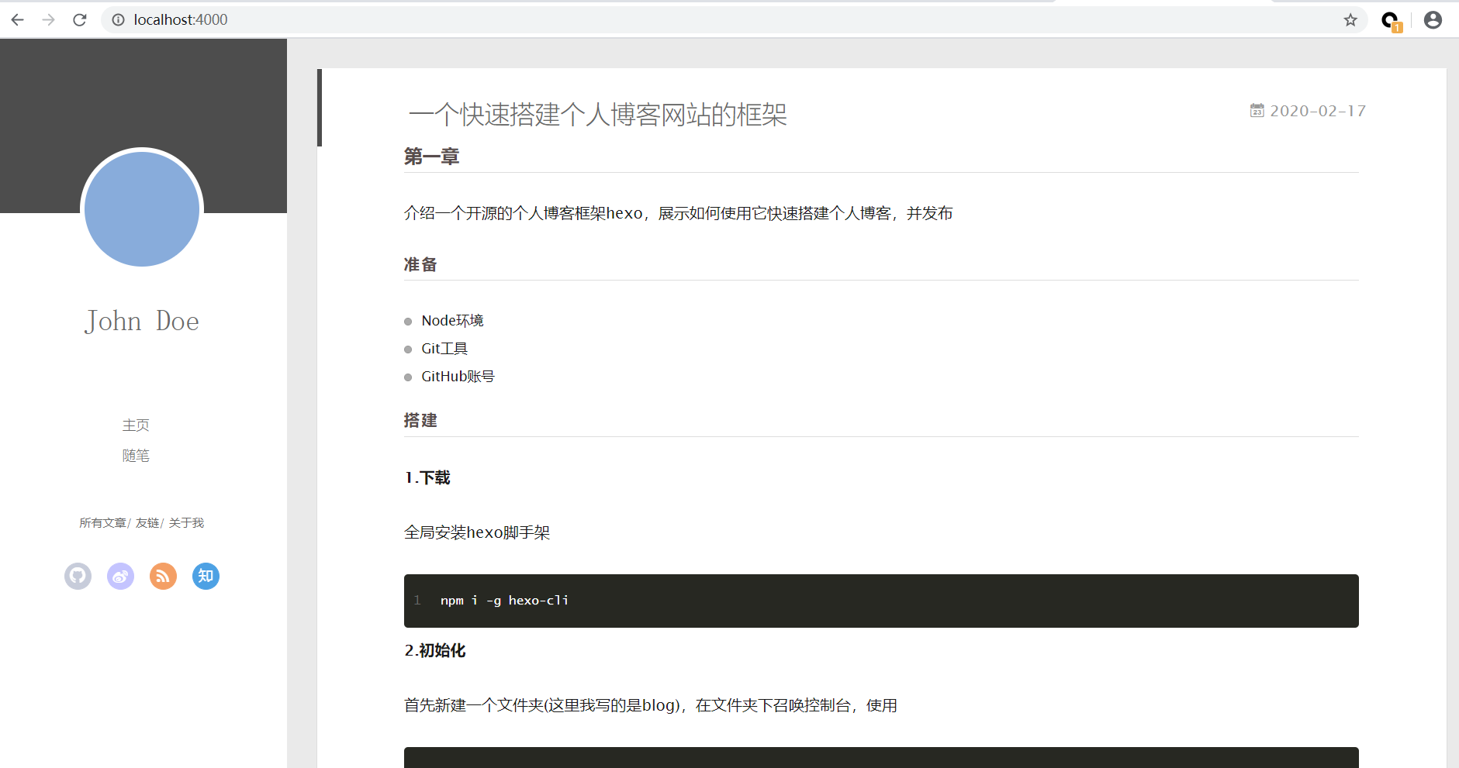Open the 关于我 link
Viewport: 1459px width, 768px height.
[x=185, y=522]
